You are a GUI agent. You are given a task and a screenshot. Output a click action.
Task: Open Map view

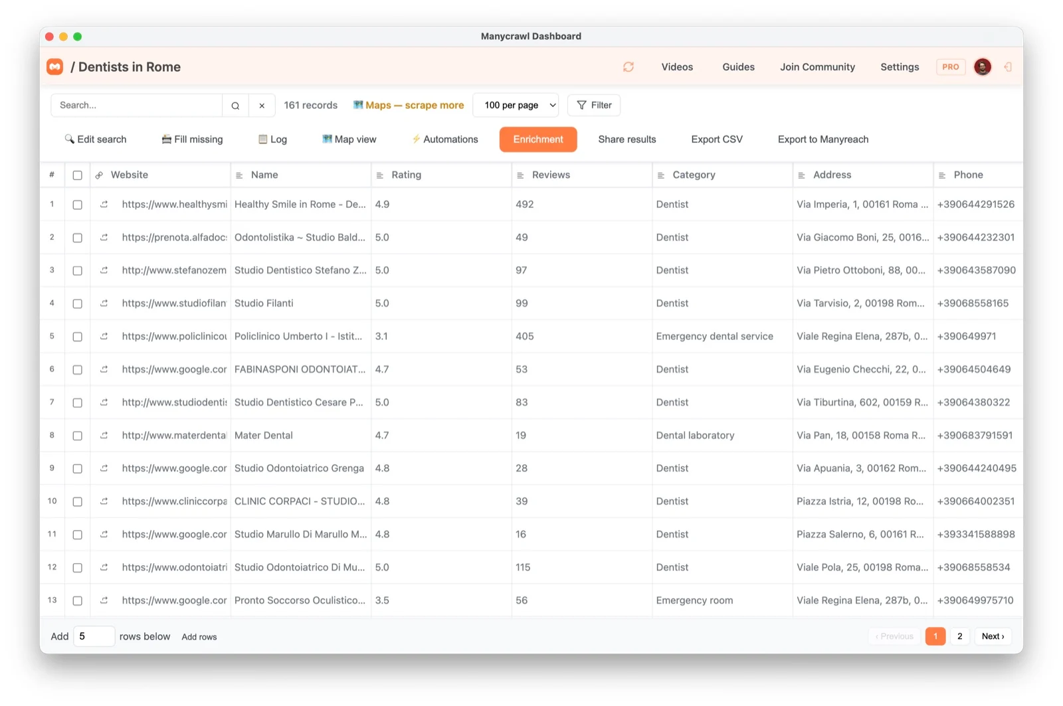pos(349,139)
